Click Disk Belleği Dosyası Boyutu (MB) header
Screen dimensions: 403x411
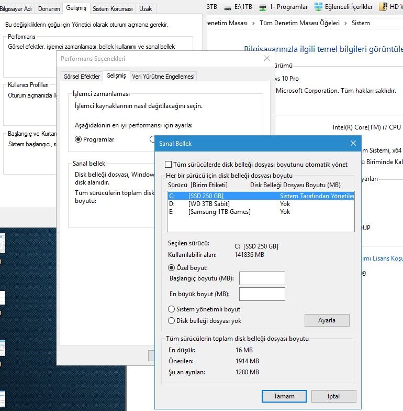[295, 185]
